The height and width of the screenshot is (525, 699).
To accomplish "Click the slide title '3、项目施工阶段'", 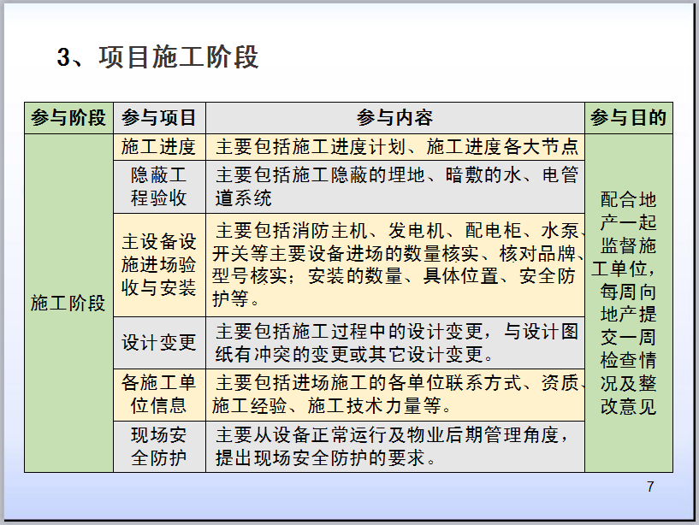I will (x=157, y=57).
